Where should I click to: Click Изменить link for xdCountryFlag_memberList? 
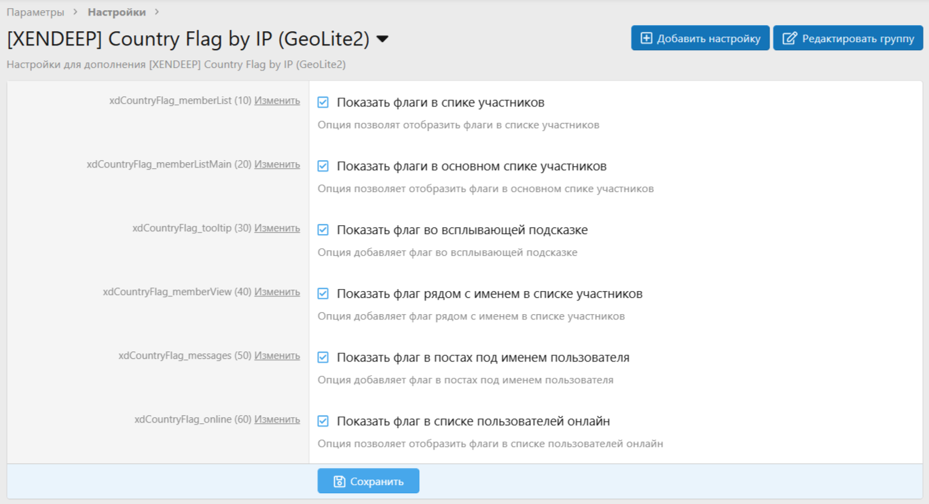(277, 100)
